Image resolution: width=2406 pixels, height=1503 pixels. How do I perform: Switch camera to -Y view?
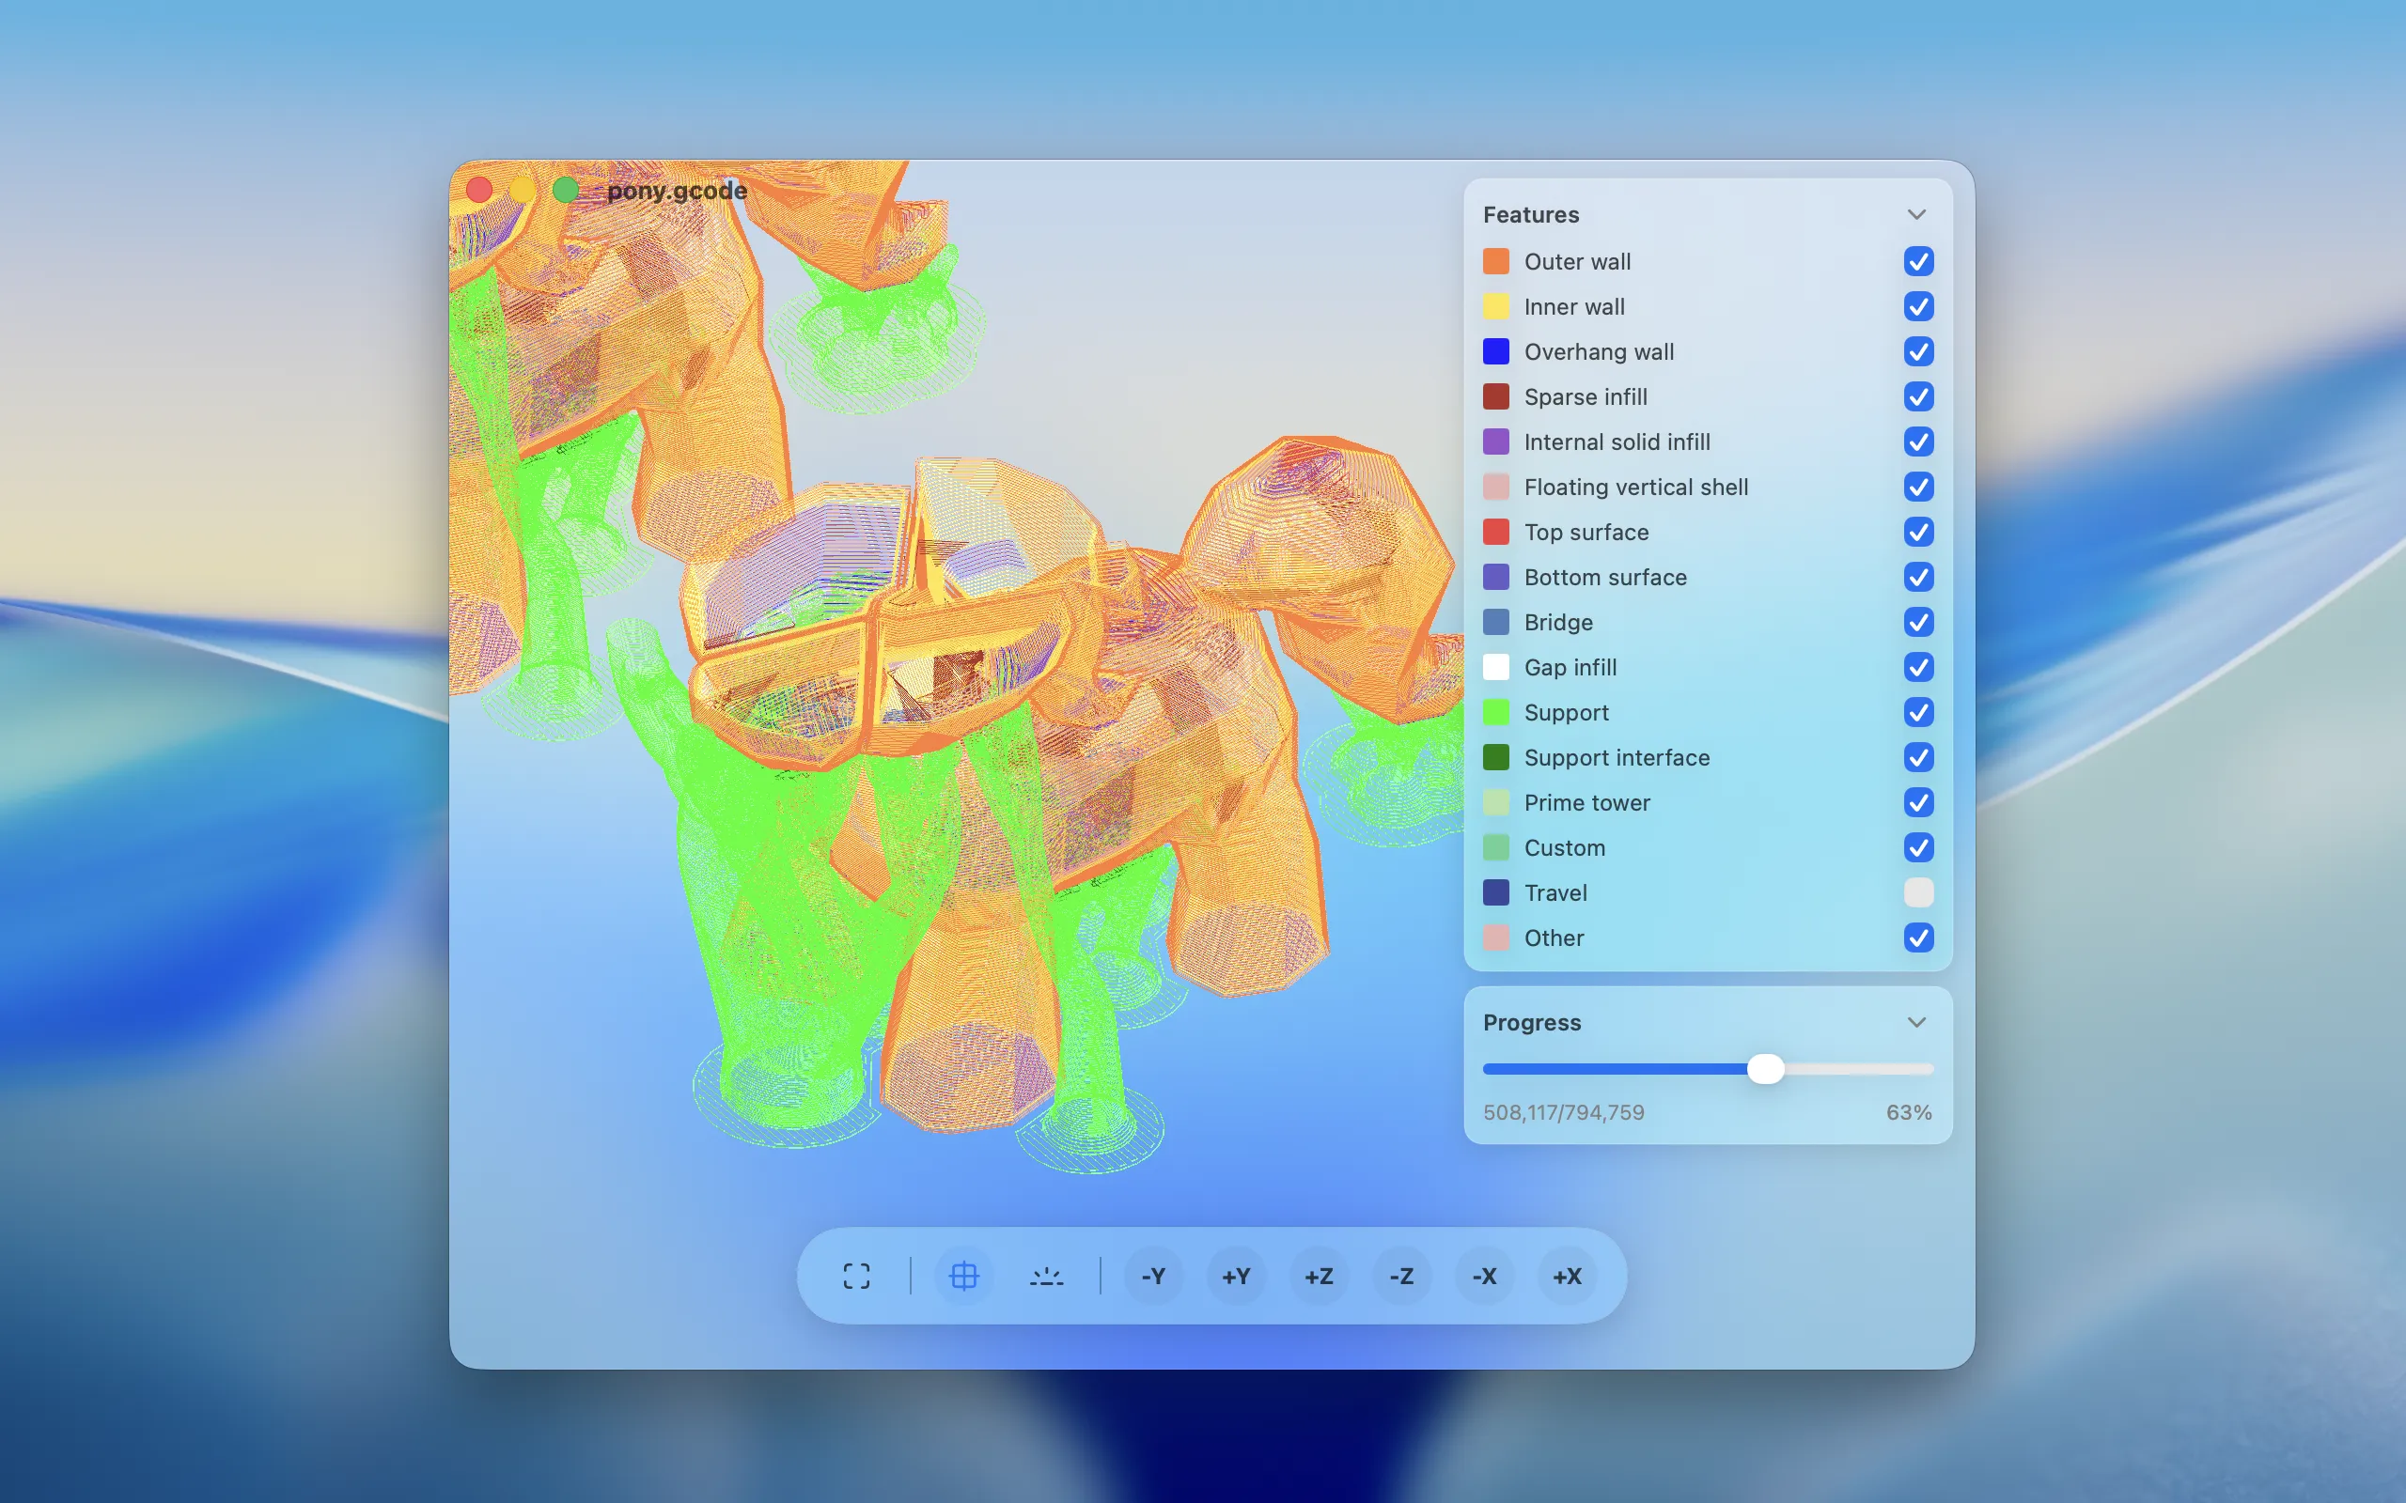pos(1152,1276)
